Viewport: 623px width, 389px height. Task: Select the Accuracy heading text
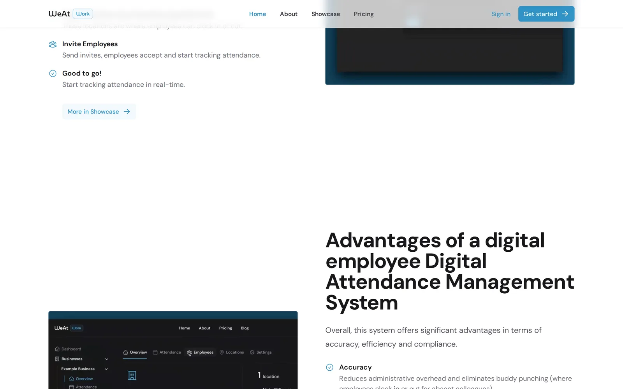355,367
